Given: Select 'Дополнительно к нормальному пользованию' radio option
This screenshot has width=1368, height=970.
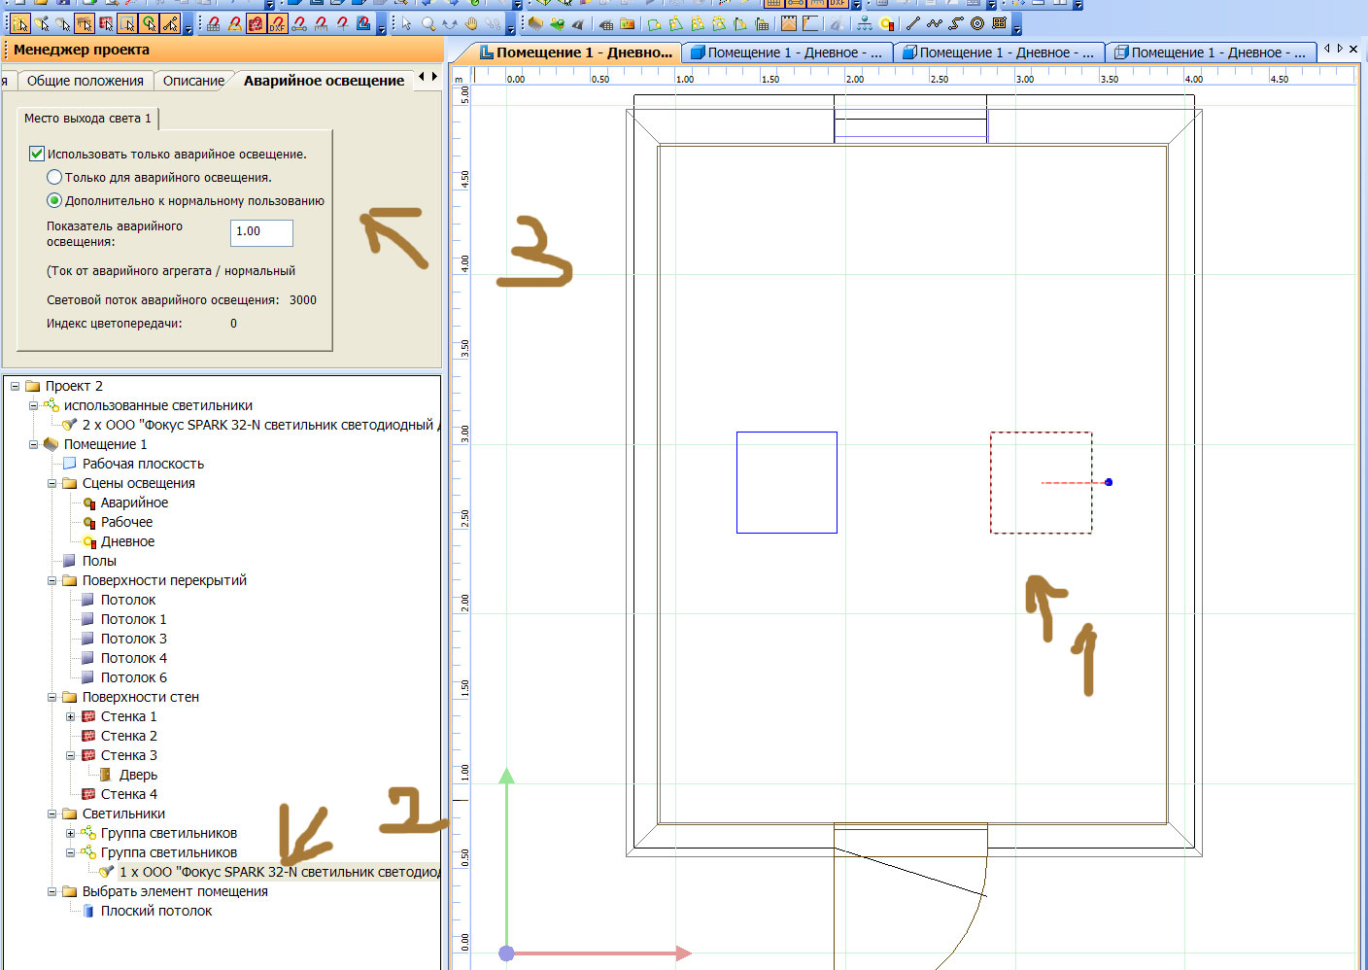Looking at the screenshot, I should pyautogui.click(x=54, y=200).
